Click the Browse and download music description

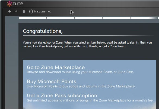click(81, 72)
